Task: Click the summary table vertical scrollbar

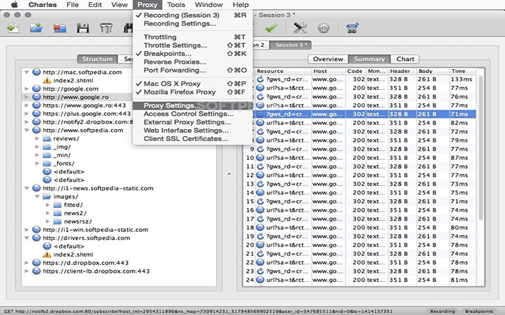Action: pos(480,148)
